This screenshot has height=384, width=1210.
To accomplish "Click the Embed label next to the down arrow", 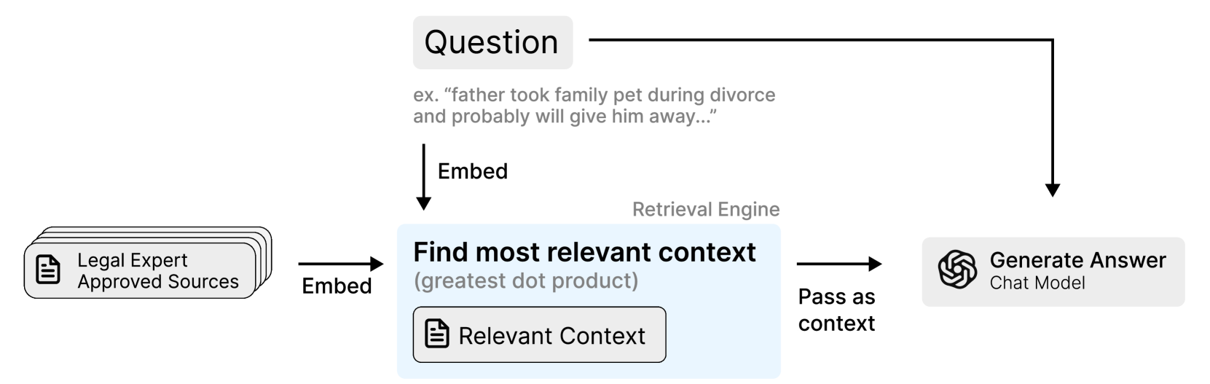I will pos(473,171).
